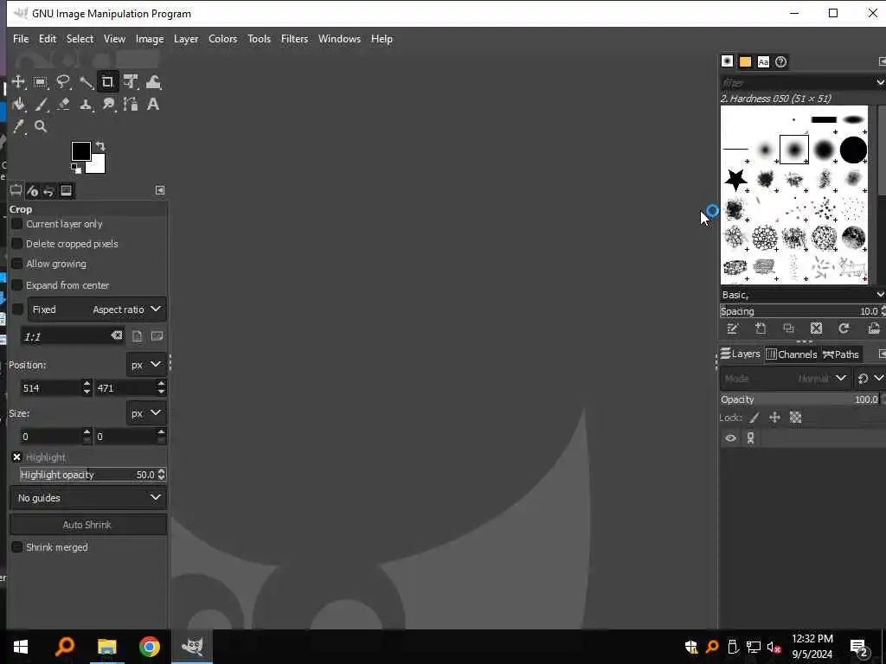Select the Zoom magnifier tool

[41, 127]
